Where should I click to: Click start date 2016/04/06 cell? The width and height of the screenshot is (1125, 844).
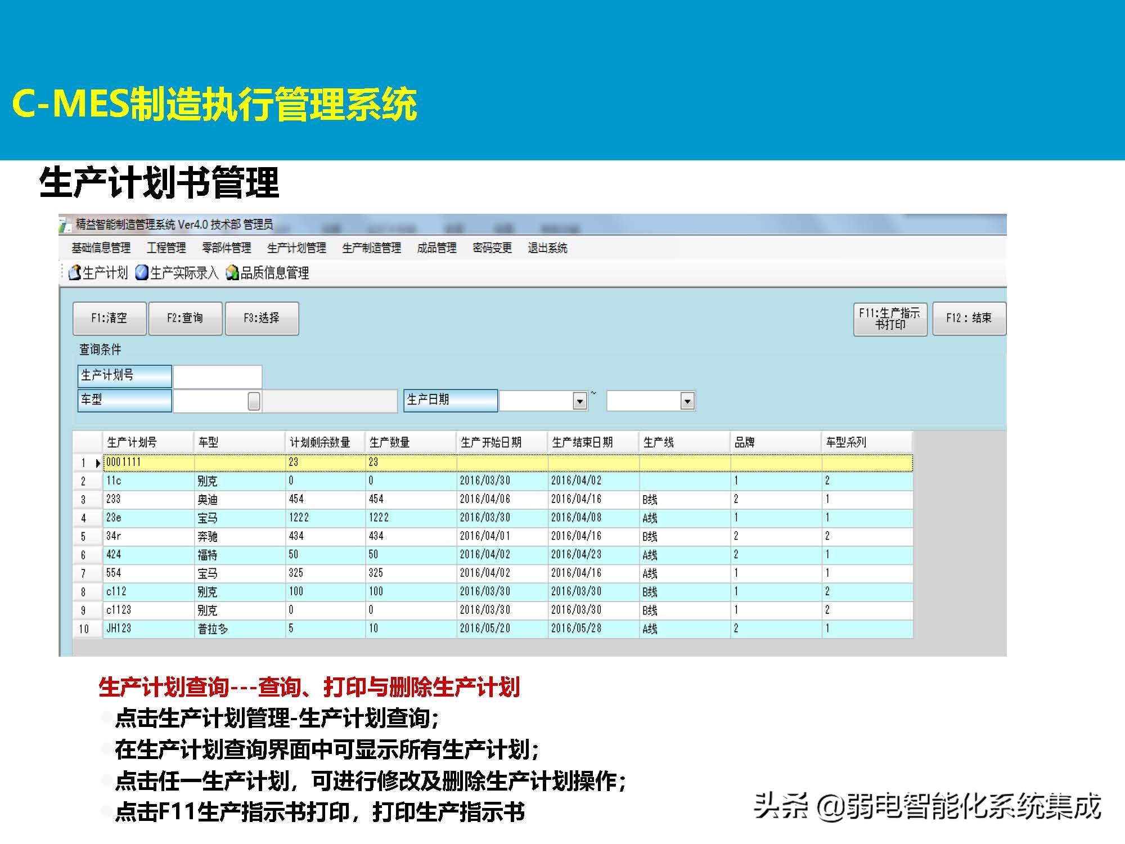502,500
